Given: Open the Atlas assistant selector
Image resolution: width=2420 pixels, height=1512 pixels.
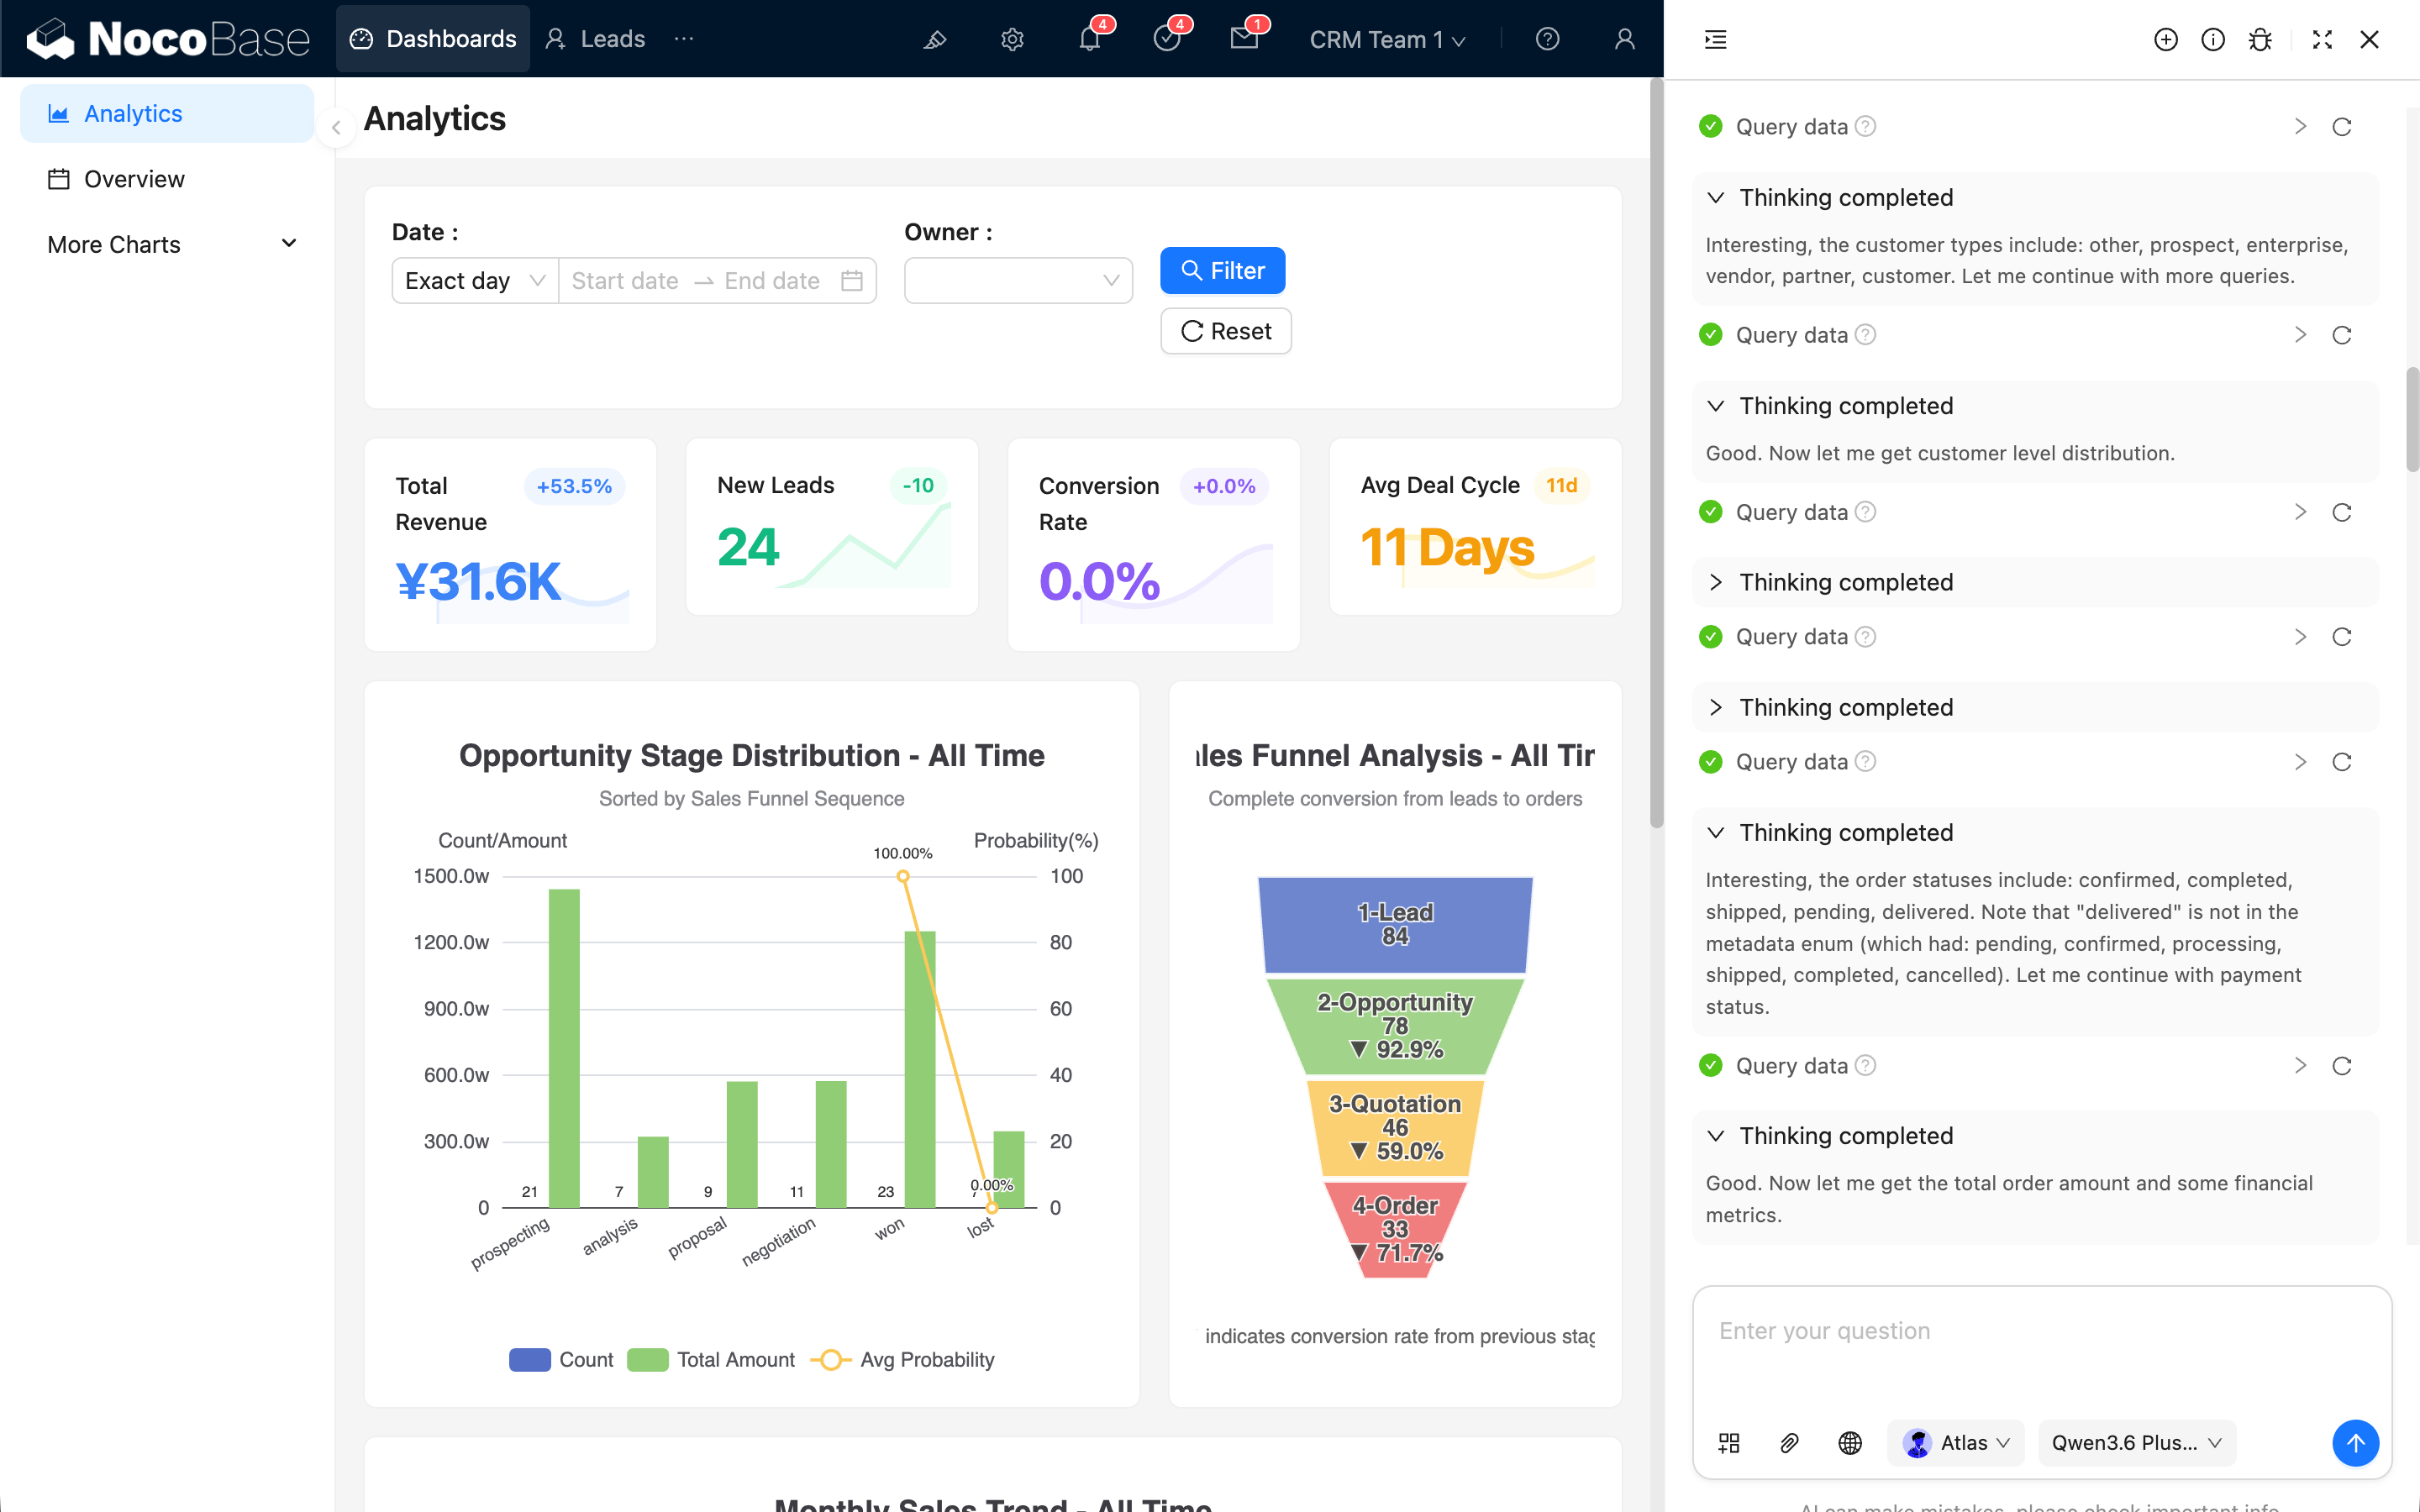Looking at the screenshot, I should coord(1956,1442).
